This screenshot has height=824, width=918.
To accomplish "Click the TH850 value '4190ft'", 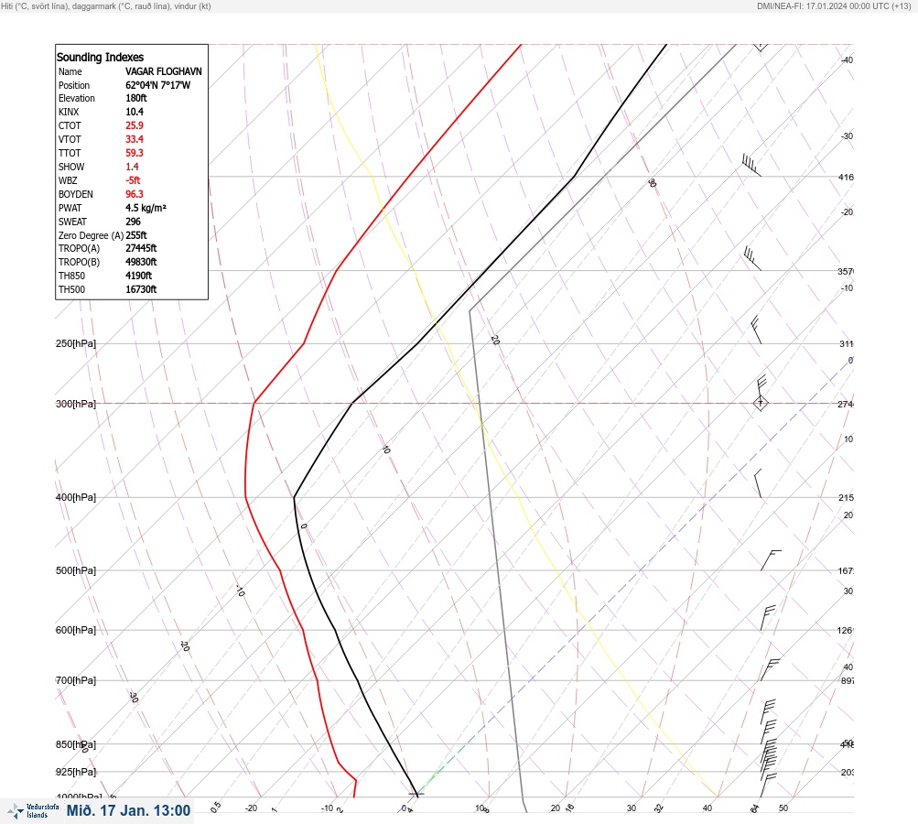I will [138, 276].
